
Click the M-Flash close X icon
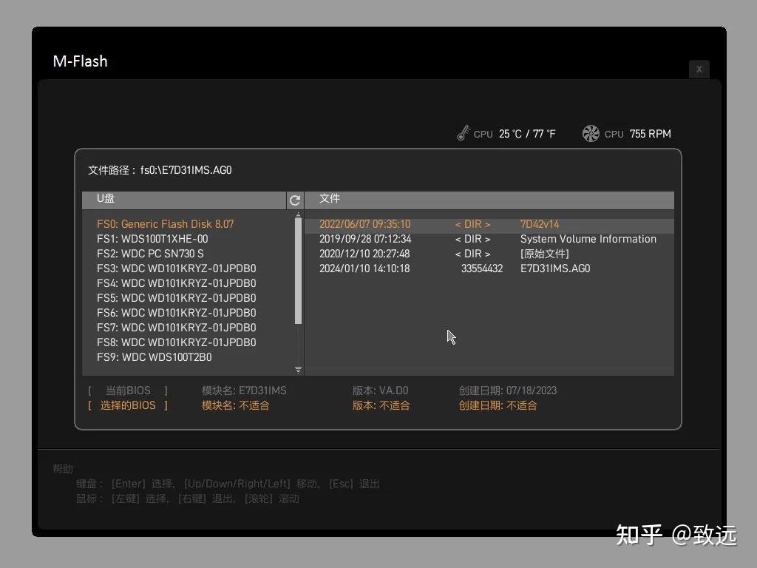(699, 69)
